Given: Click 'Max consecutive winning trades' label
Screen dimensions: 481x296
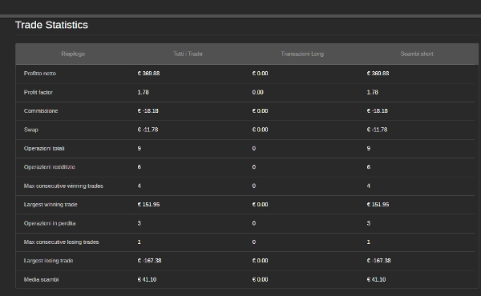Looking at the screenshot, I should [x=63, y=186].
